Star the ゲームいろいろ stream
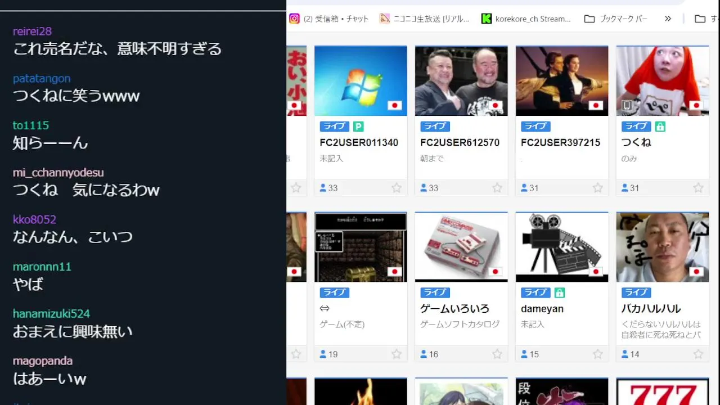 click(x=497, y=354)
